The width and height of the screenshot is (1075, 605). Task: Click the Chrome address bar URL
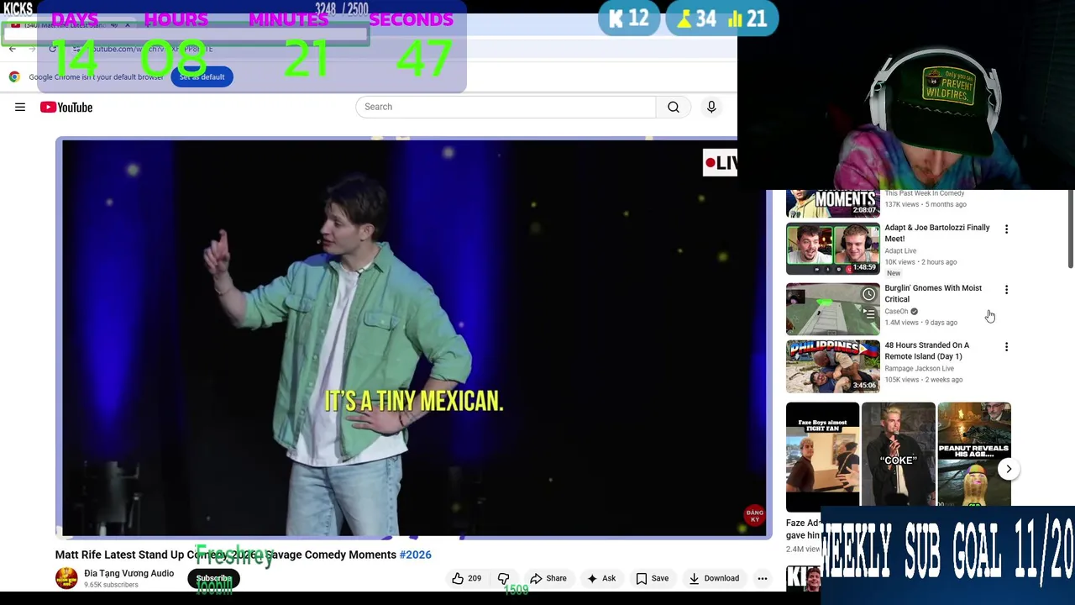click(x=151, y=49)
